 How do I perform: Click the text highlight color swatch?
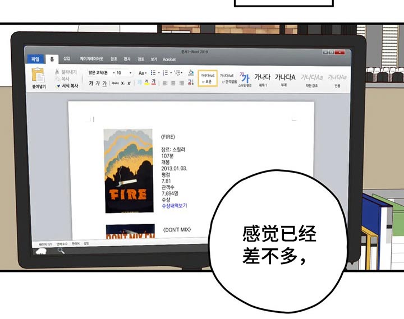[x=146, y=84]
